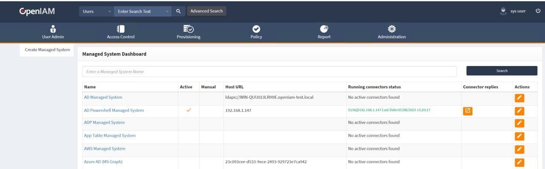This screenshot has height=169, width=545.
Task: Click the Policy checkmark icon
Action: [256, 29]
